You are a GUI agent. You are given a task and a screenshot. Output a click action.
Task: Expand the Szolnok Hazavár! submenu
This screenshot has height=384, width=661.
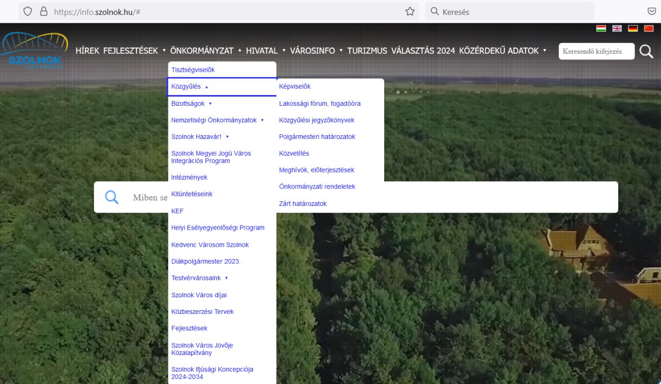coord(200,137)
